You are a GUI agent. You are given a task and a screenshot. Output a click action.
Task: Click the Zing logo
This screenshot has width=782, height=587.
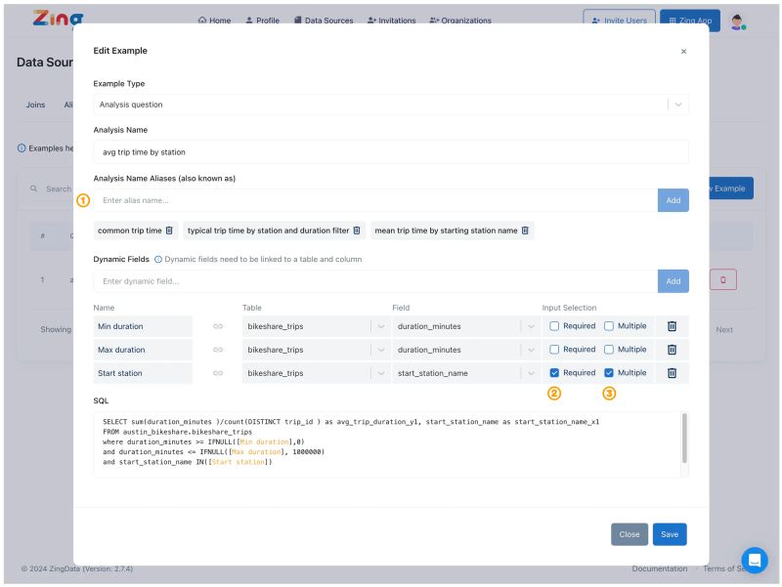58,19
